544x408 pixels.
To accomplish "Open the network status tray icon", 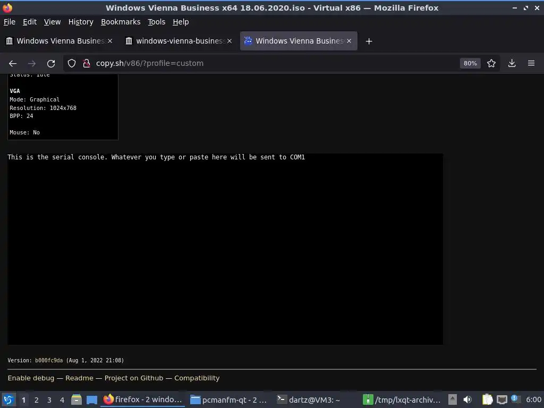I will tap(501, 400).
